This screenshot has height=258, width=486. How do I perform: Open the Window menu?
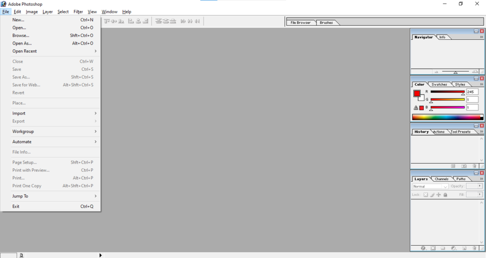point(110,12)
